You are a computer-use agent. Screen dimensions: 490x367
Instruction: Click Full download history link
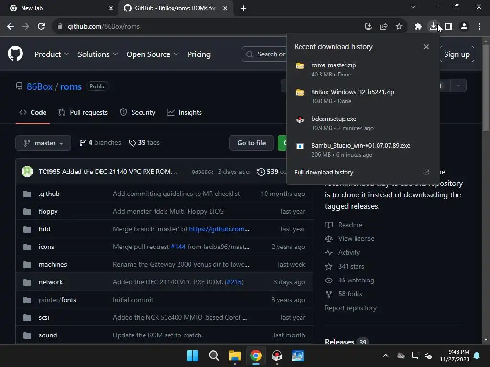[324, 172]
